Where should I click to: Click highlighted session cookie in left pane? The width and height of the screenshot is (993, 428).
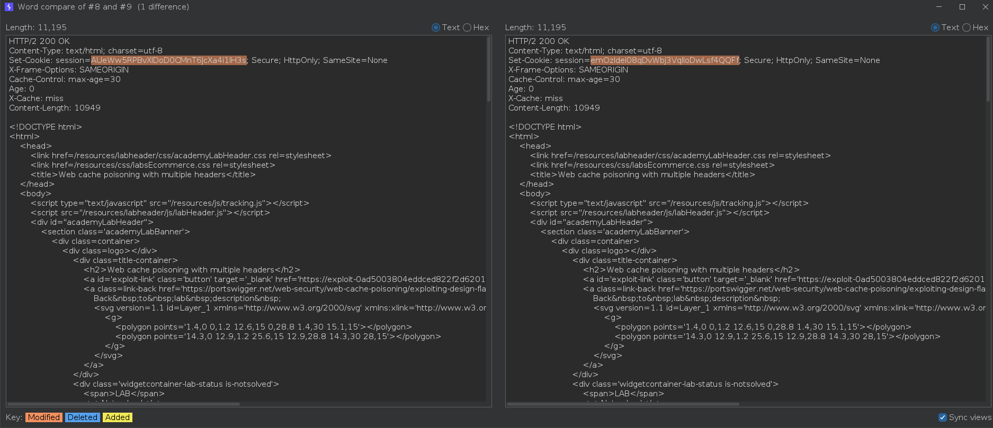168,60
